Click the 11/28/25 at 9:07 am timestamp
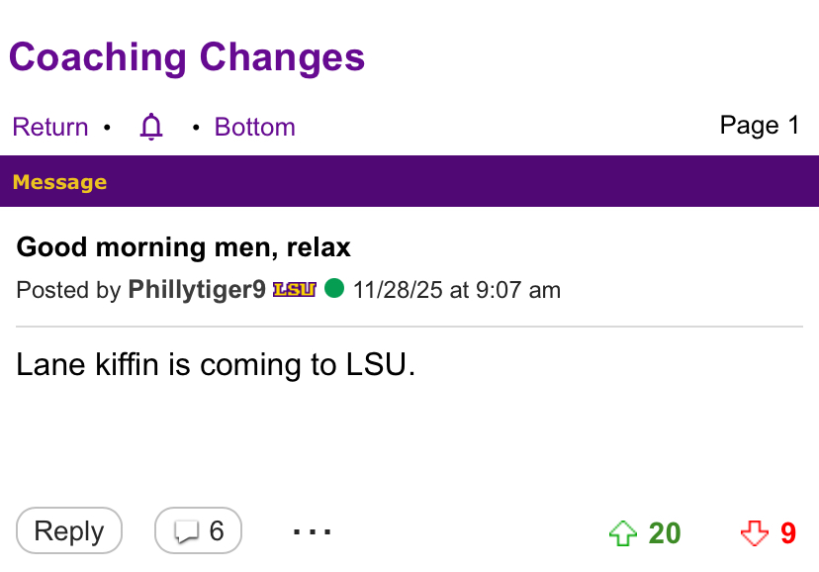The image size is (819, 572). click(x=456, y=290)
